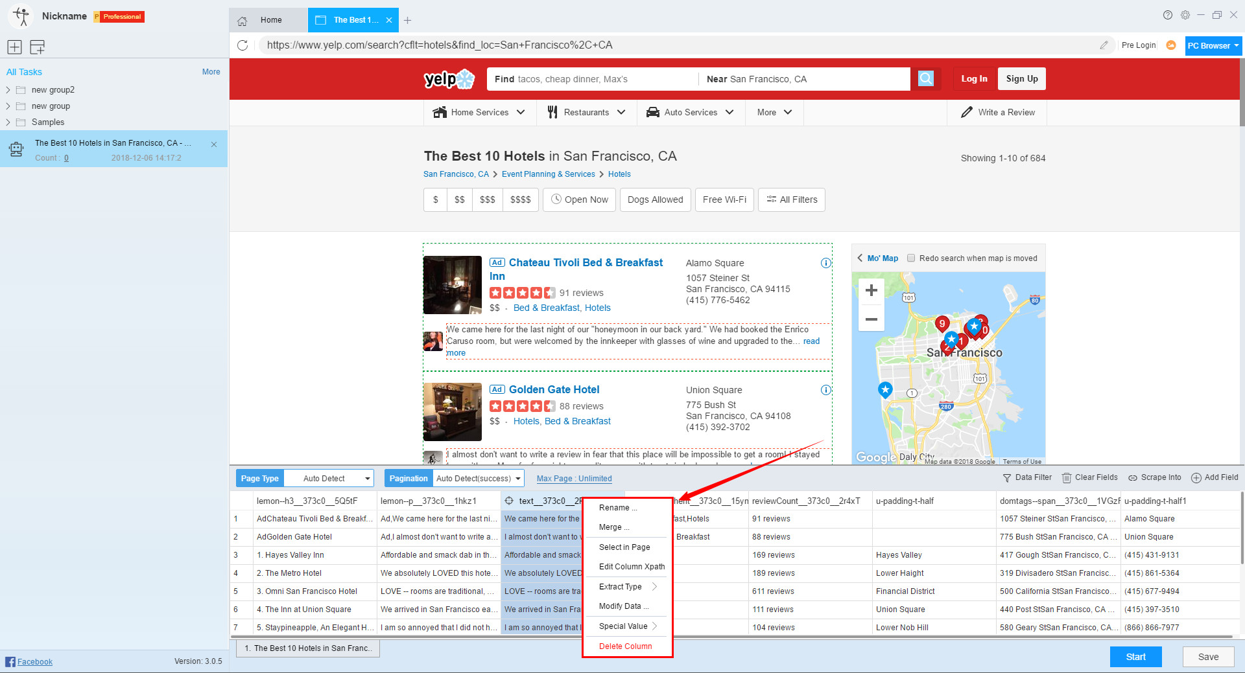This screenshot has height=673, width=1245.
Task: Click the Start button
Action: (1135, 657)
